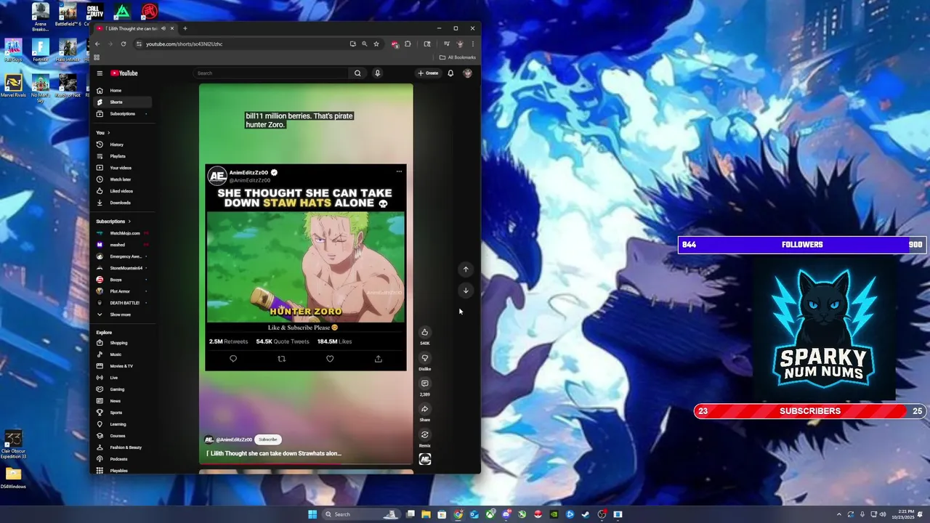Click the YouTube search field

click(271, 73)
